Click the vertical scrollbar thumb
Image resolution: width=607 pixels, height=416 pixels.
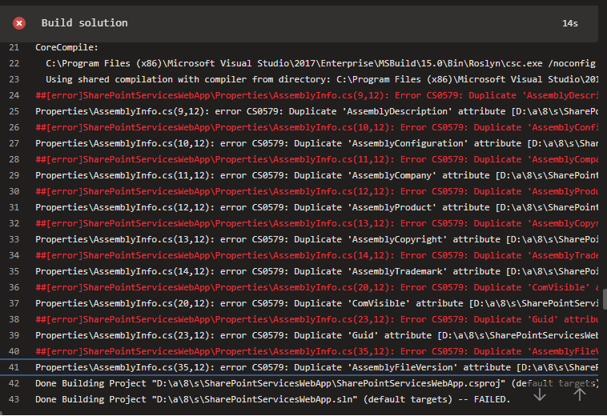point(605,299)
